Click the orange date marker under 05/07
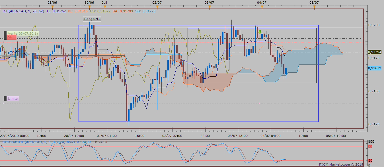The height and width of the screenshot is (167, 384). [314, 7]
